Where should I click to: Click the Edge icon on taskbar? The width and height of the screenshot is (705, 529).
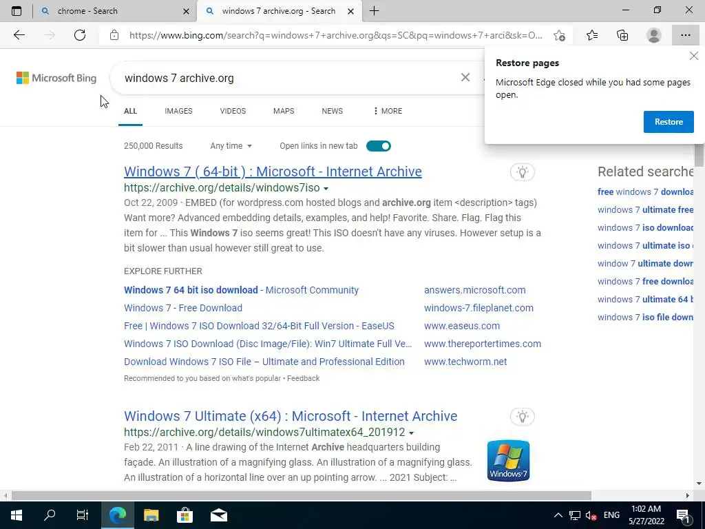[117, 515]
